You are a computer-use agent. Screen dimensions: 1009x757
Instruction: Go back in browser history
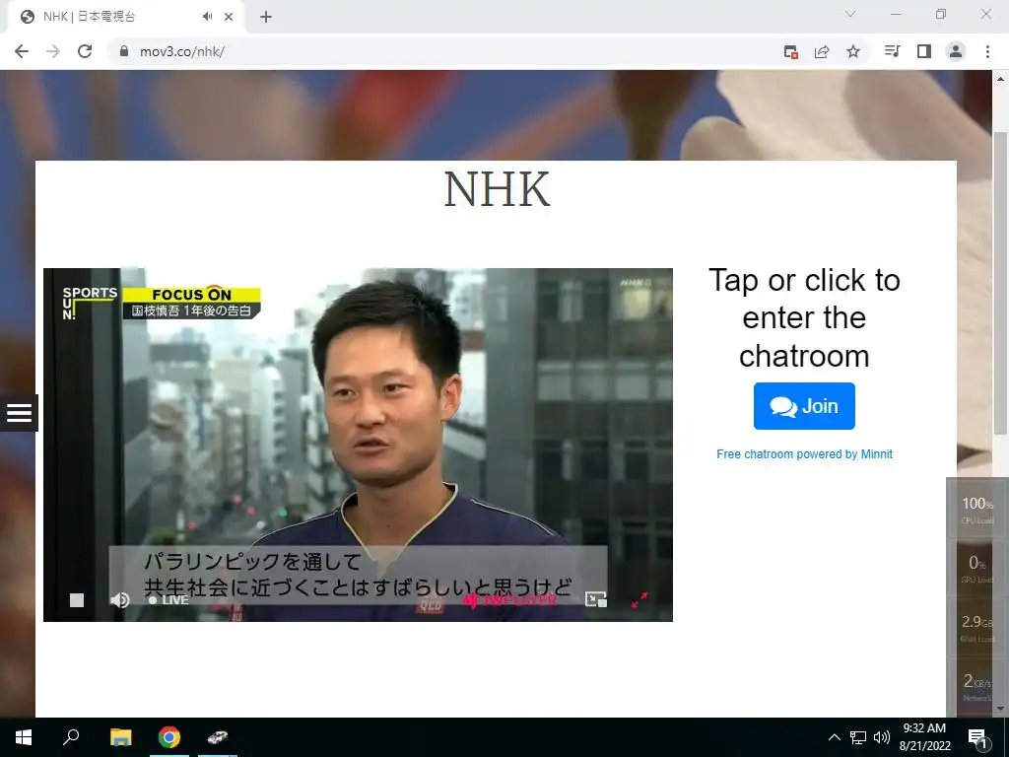point(22,51)
